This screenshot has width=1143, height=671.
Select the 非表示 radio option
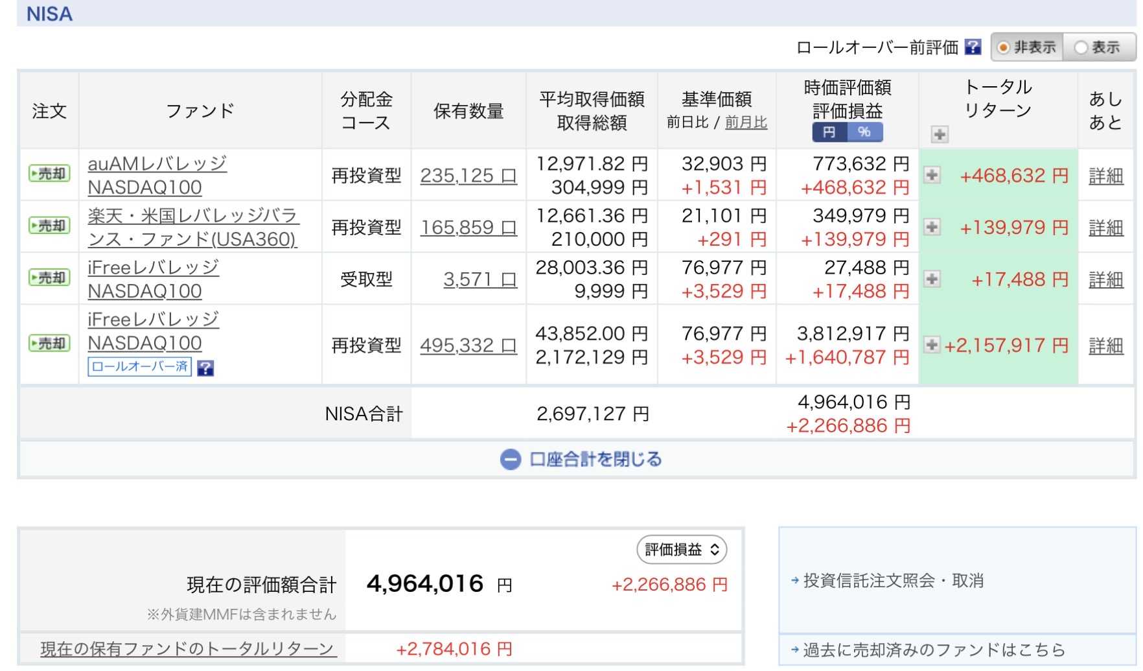[1026, 47]
